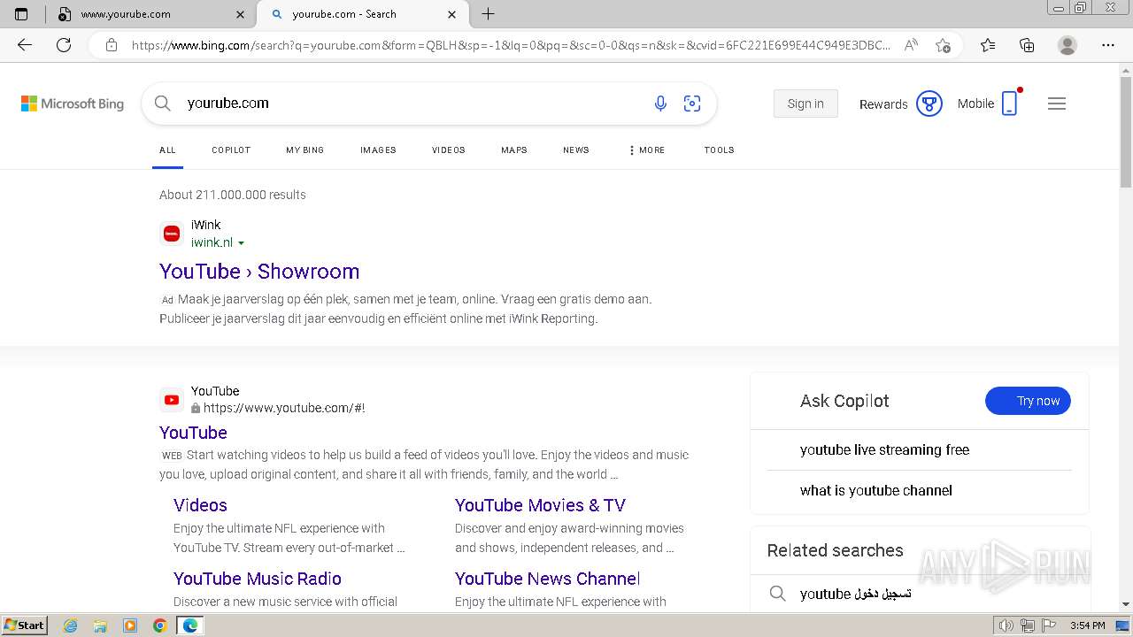Screen dimensions: 1133x637
Task: Click Try now Copilot button
Action: click(1028, 401)
